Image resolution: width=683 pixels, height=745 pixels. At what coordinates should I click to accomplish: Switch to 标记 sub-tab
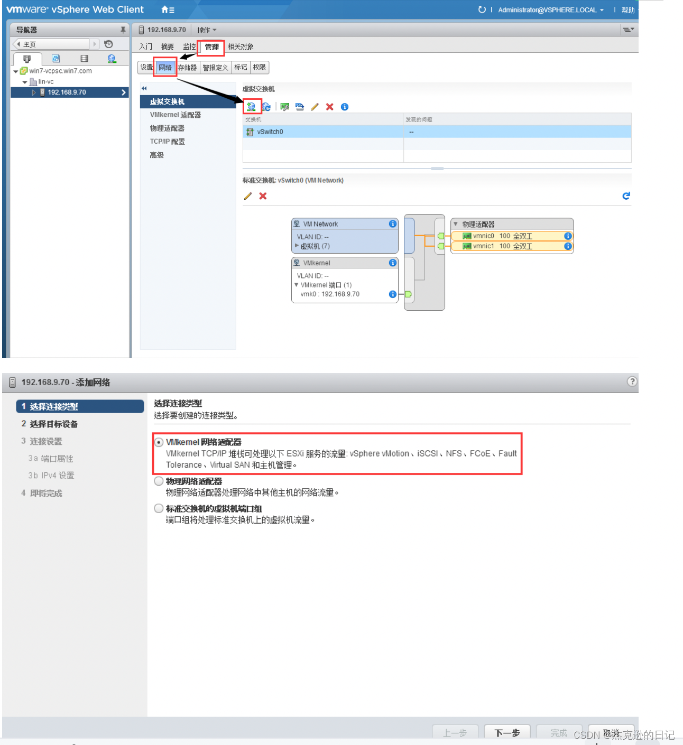tap(241, 67)
